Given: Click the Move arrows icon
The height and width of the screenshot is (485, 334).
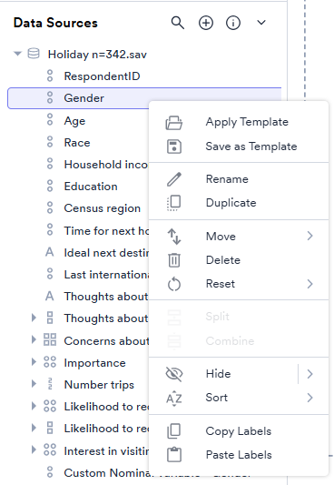Looking at the screenshot, I should pyautogui.click(x=174, y=237).
